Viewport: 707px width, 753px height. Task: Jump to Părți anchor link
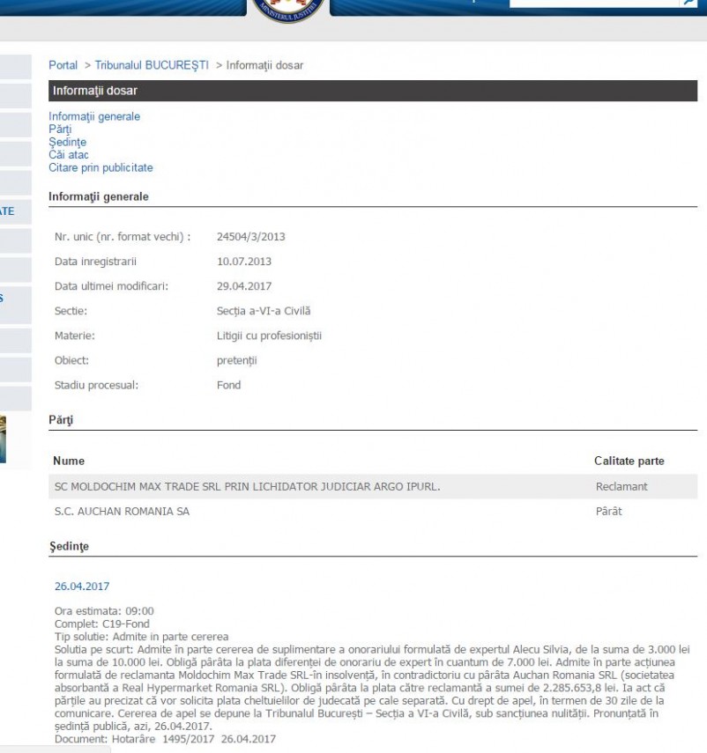[x=60, y=129]
